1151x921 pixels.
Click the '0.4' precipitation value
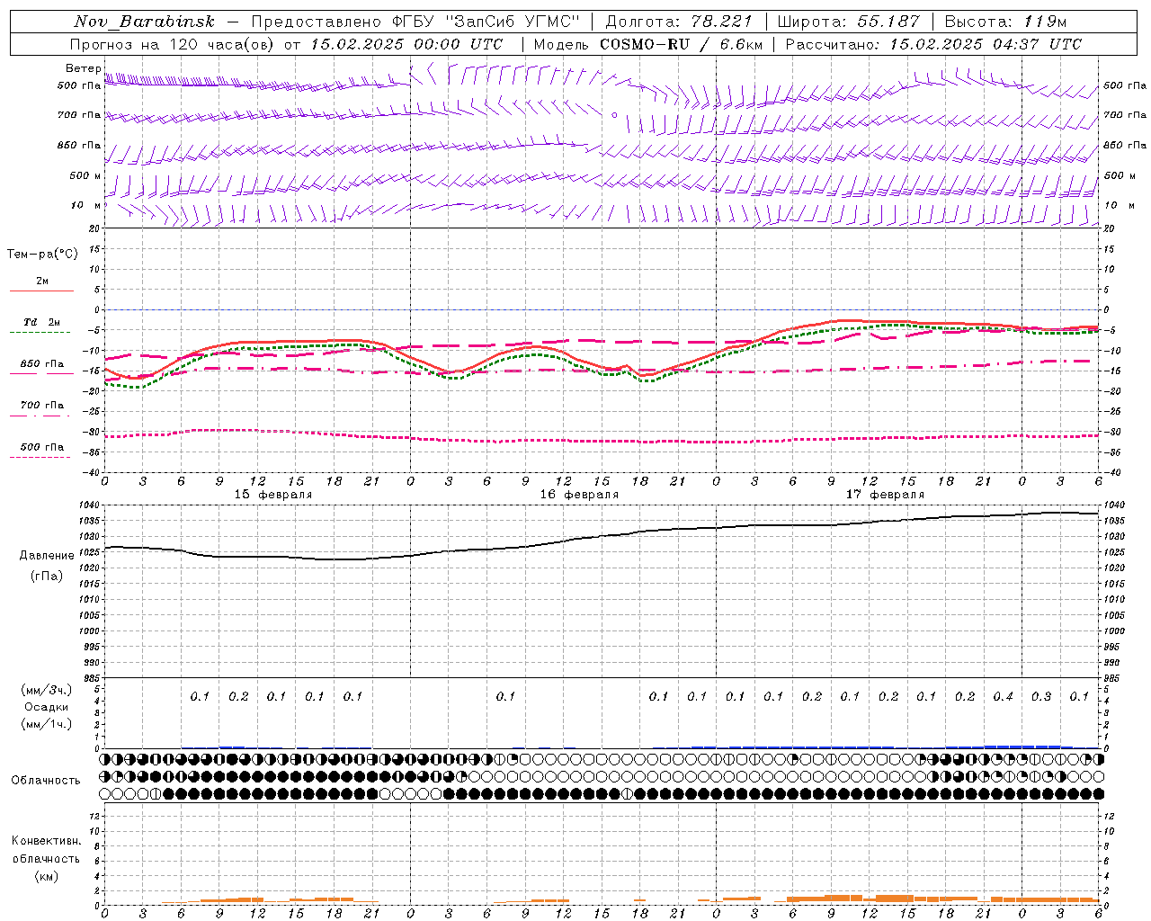point(1003,696)
